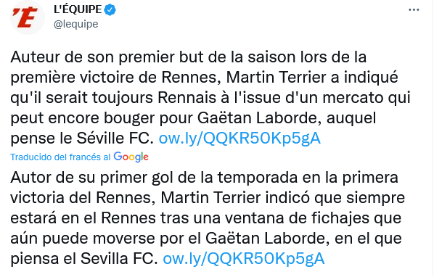Image resolution: width=434 pixels, height=277 pixels.
Task: Open the L'ÉQUIPE display name profile
Action: pos(78,9)
